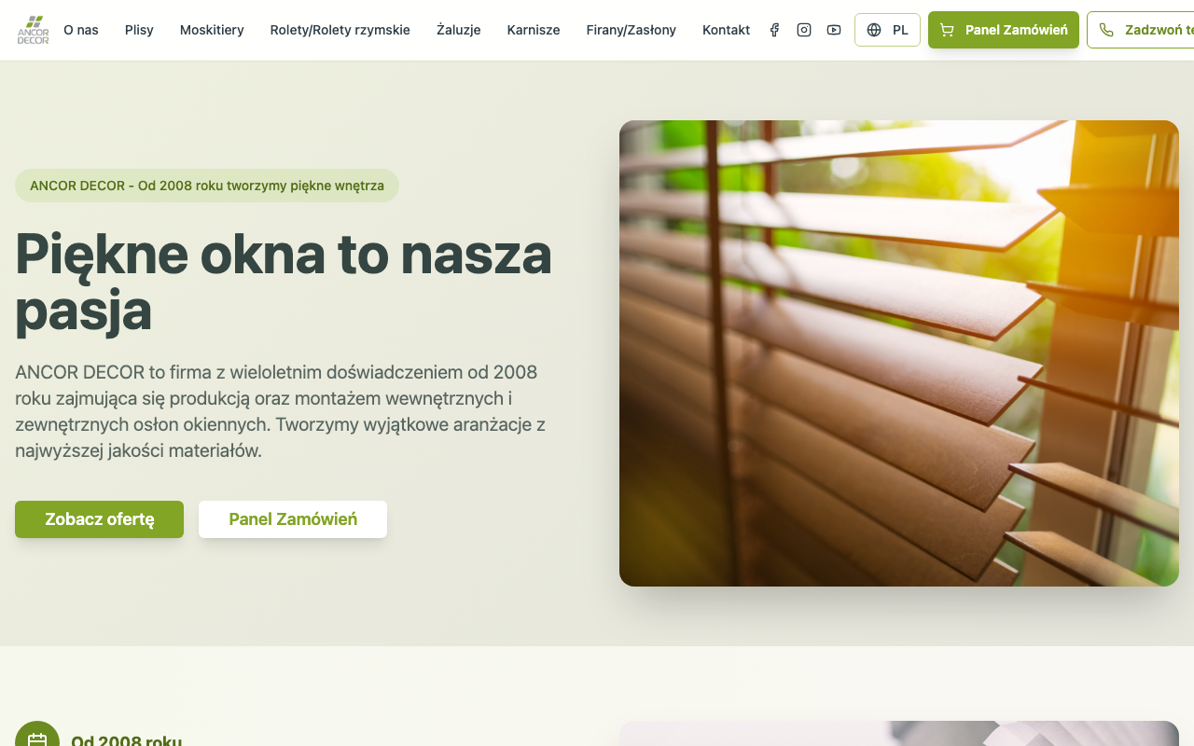Open the Kontakt page
Image resolution: width=1194 pixels, height=746 pixels.
click(726, 30)
